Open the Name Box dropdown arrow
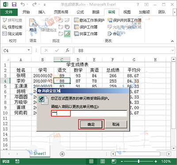Image resolution: width=177 pixels, height=165 pixels. click(29, 50)
